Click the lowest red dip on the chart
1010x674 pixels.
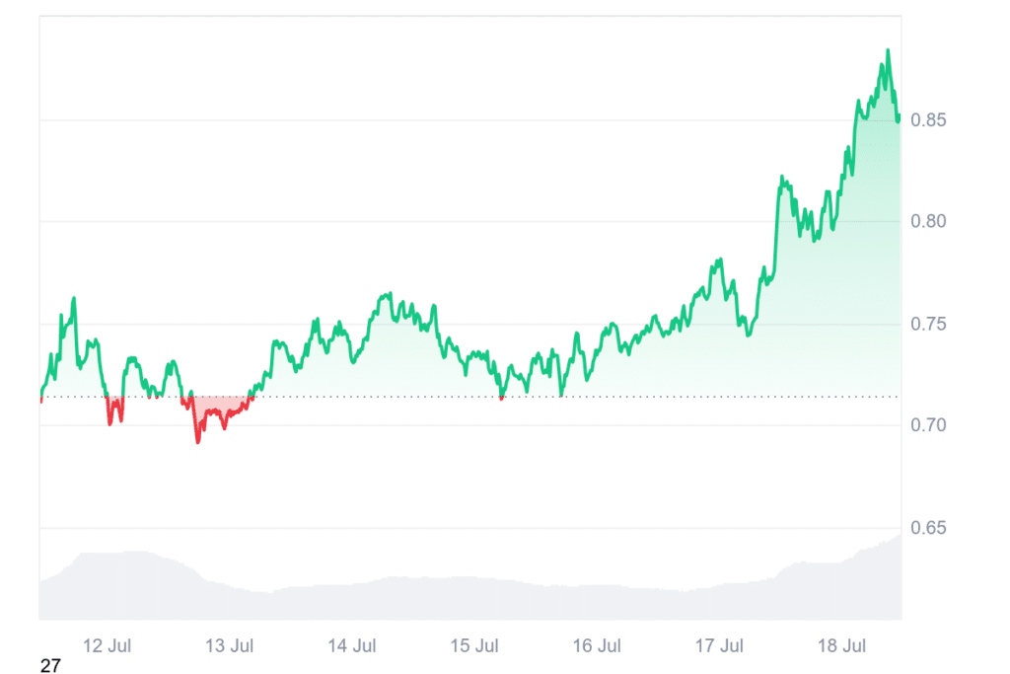(197, 441)
